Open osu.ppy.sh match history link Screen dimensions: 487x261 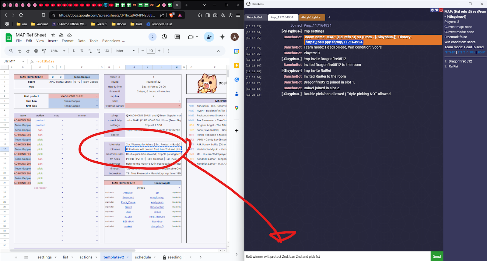click(334, 42)
